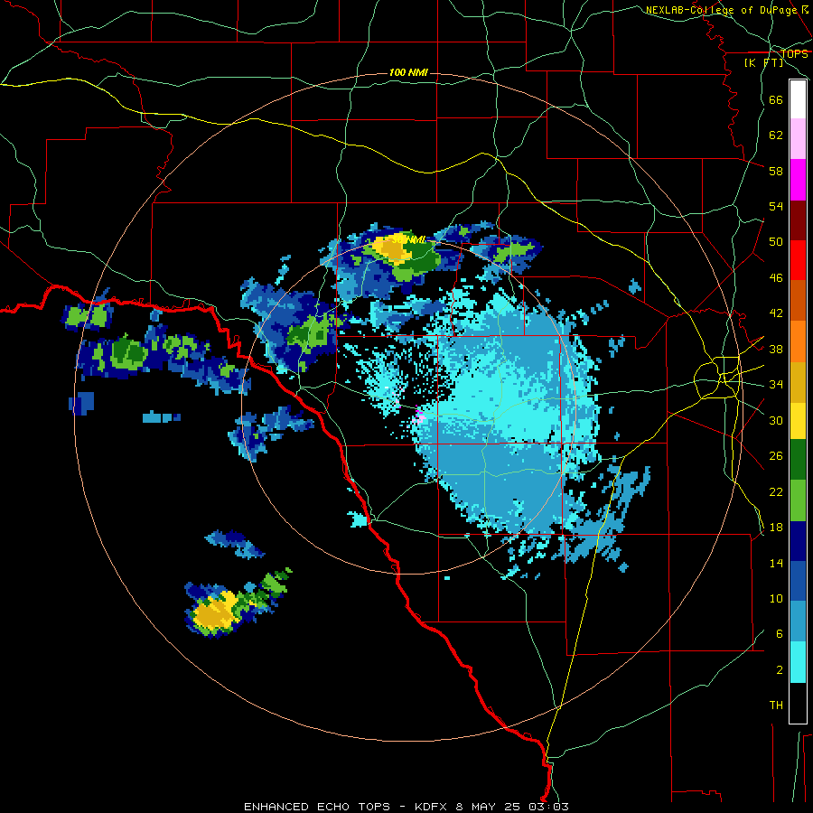Image resolution: width=813 pixels, height=813 pixels.
Task: Click the cyan legend swatch
Action: pos(798,662)
